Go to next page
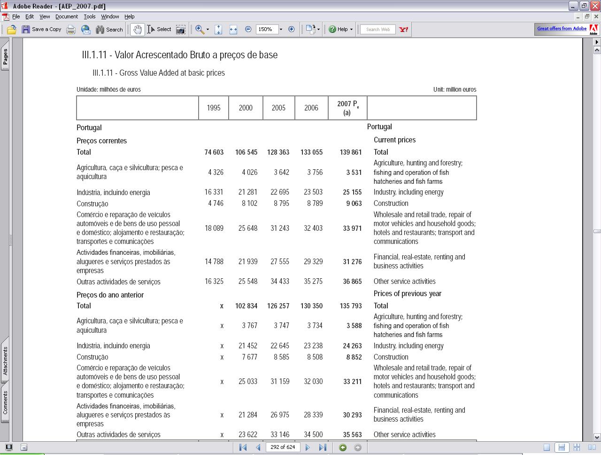This screenshot has width=601, height=455. click(x=308, y=447)
